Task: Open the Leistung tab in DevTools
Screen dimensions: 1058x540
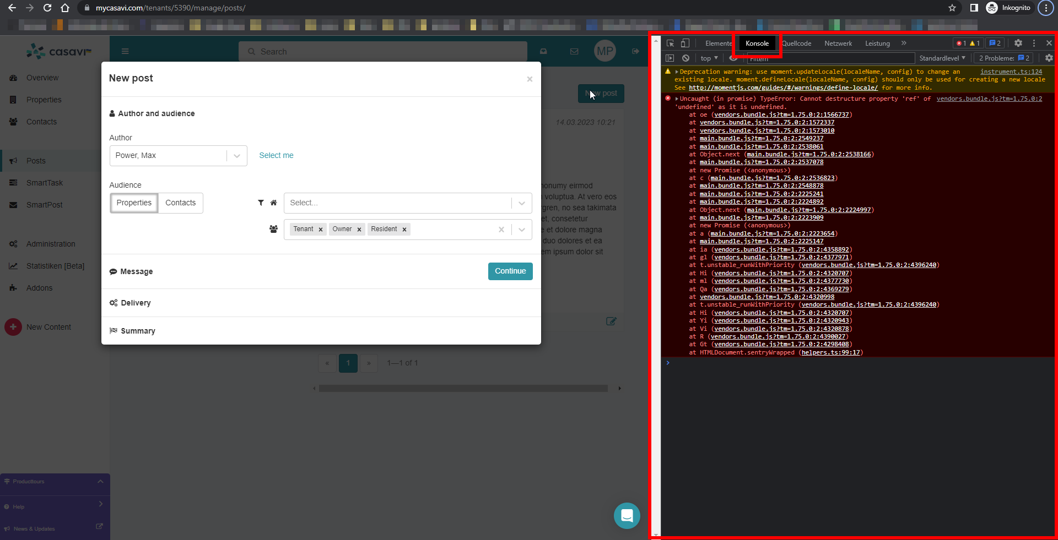Action: (x=877, y=43)
